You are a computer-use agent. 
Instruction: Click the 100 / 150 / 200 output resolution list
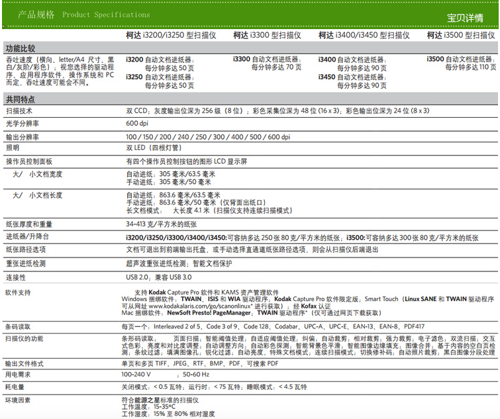coord(208,137)
